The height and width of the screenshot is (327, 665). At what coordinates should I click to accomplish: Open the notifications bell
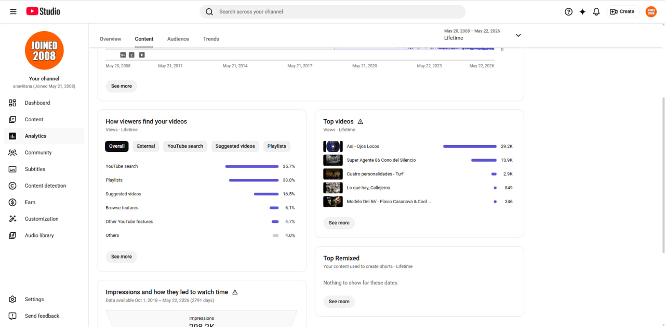tap(596, 11)
